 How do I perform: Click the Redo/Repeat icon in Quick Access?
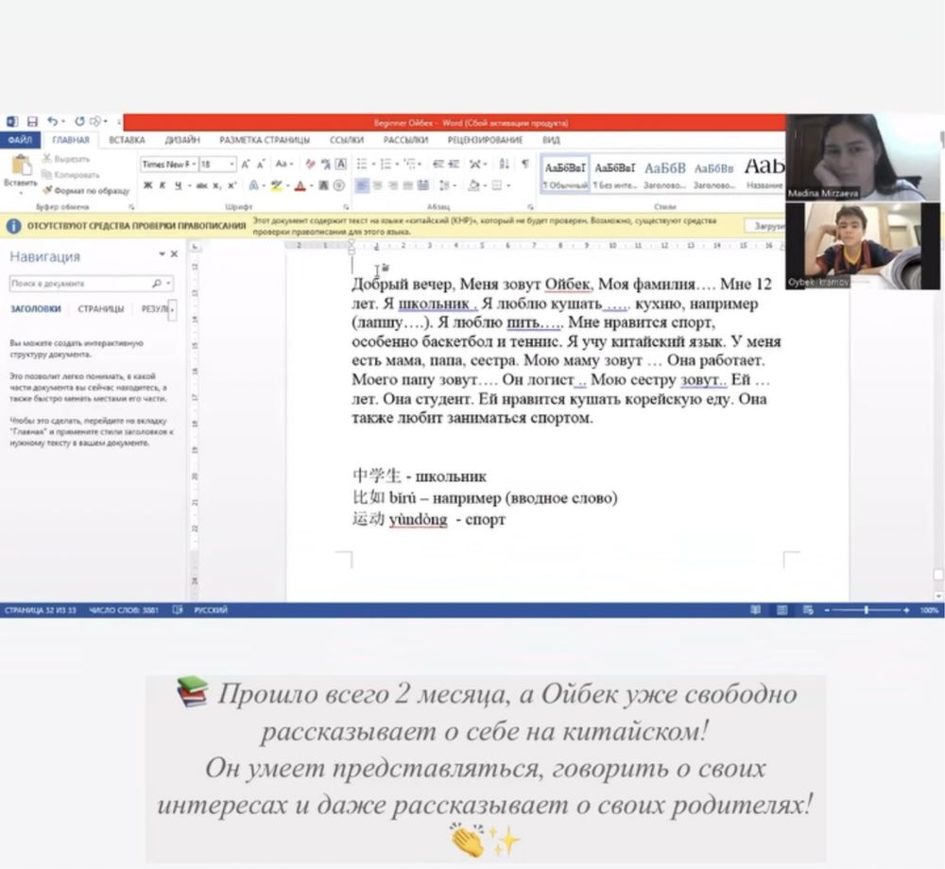pyautogui.click(x=79, y=121)
